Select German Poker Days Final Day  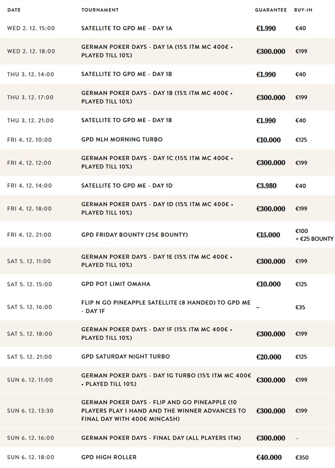(x=161, y=438)
